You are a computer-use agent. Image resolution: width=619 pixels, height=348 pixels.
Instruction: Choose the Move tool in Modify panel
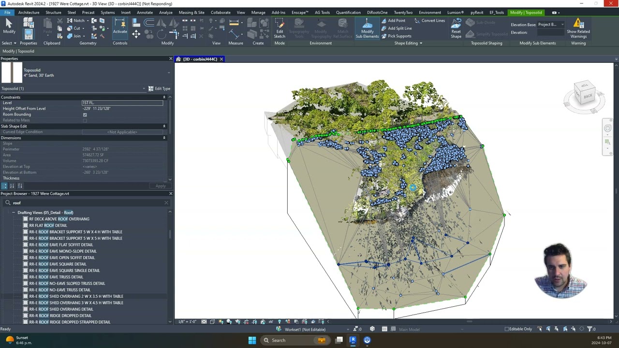tap(136, 34)
